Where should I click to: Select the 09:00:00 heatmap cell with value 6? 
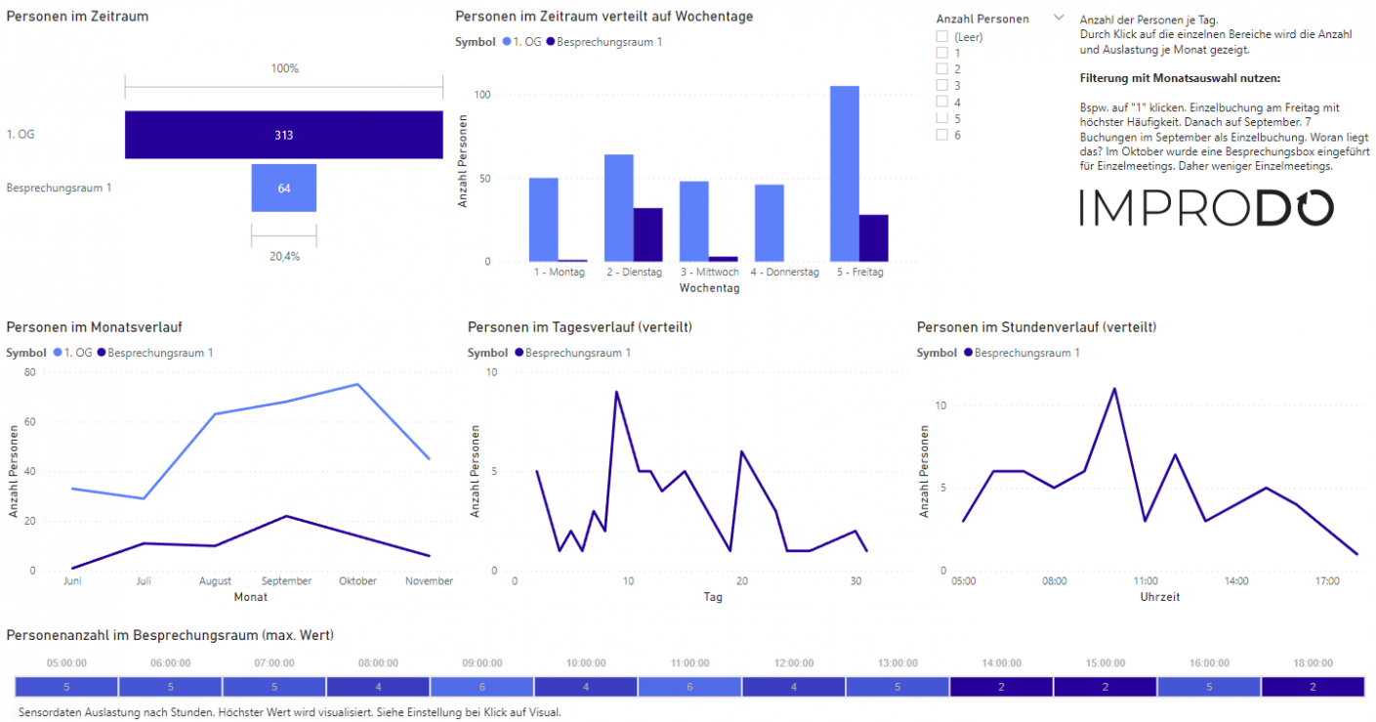coord(481,687)
